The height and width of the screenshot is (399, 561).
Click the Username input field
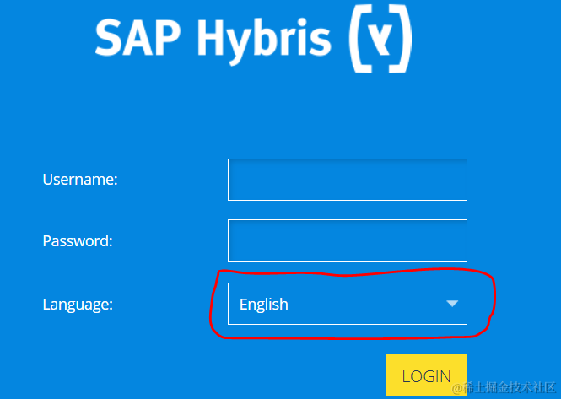click(x=348, y=180)
